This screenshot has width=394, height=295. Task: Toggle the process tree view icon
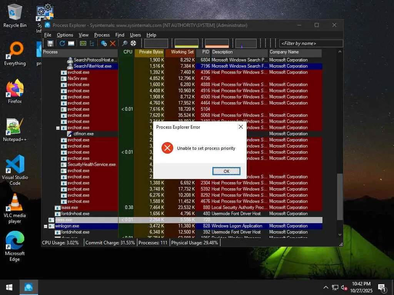pyautogui.click(x=92, y=43)
